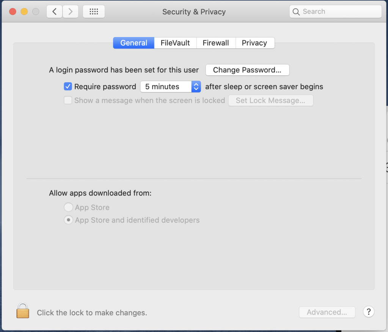388x332 pixels.
Task: Toggle Show a message when screen is locked
Action: 68,100
